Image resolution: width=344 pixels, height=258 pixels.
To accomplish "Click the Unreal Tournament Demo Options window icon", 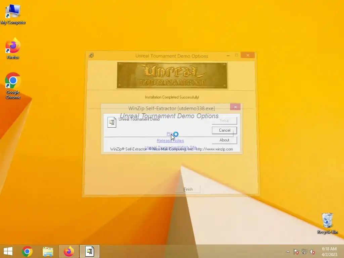I will (91, 55).
